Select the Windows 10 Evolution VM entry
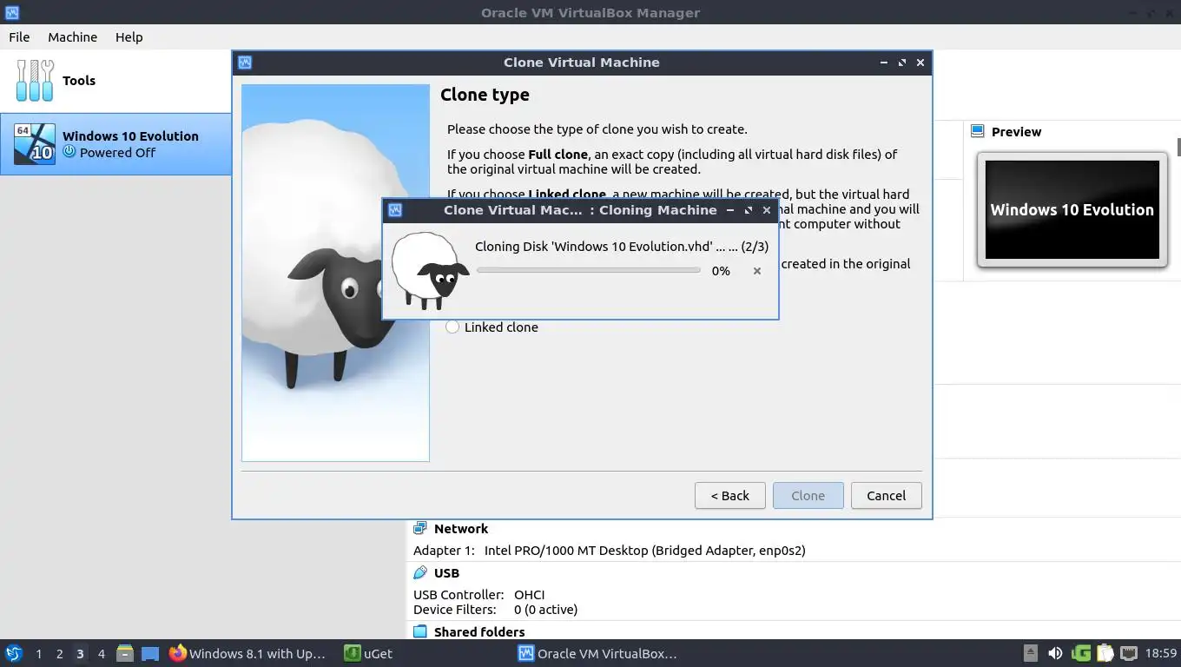Viewport: 1181px width, 667px height. [115, 144]
